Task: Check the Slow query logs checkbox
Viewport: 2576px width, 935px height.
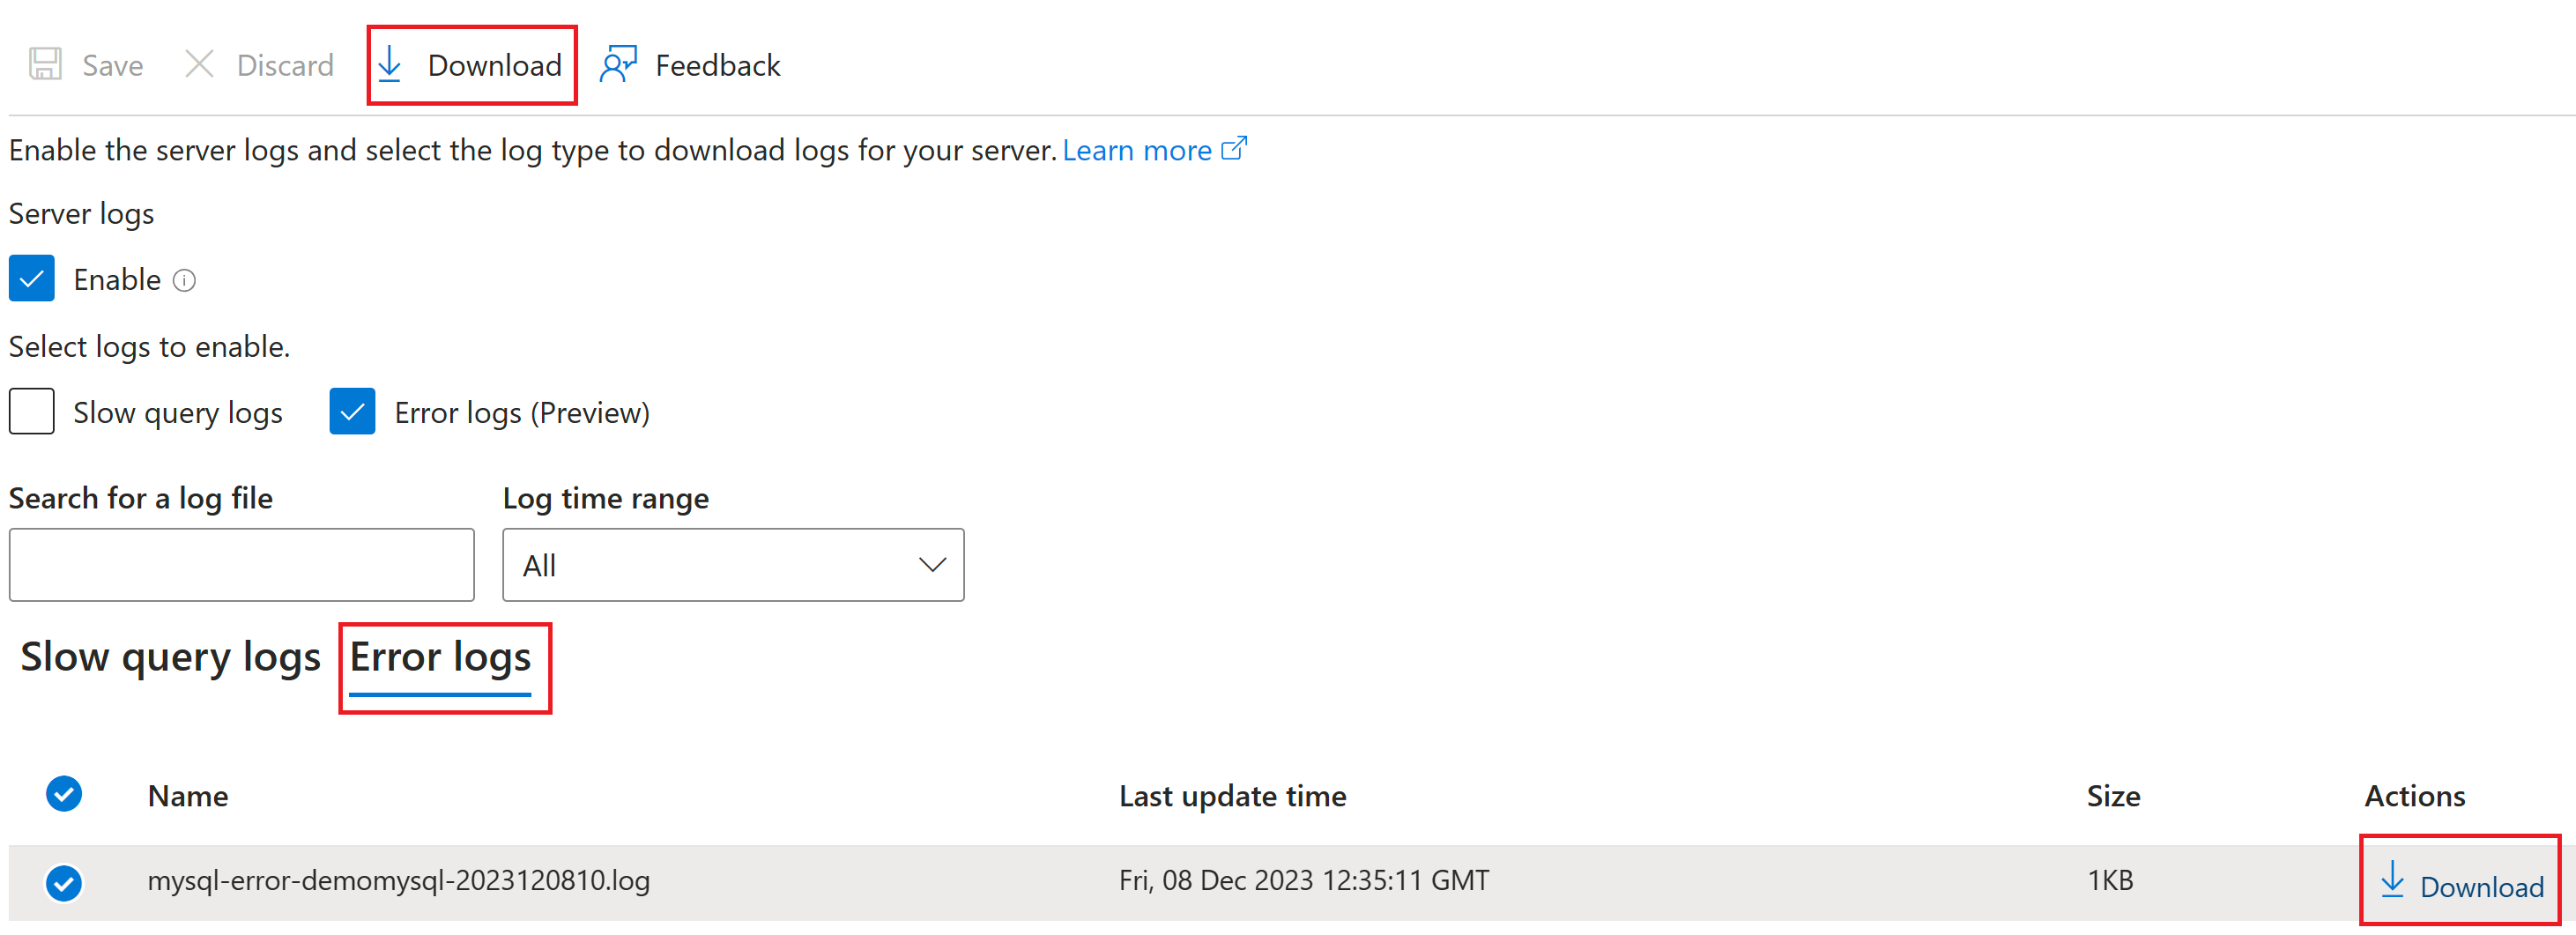Action: pos(32,412)
